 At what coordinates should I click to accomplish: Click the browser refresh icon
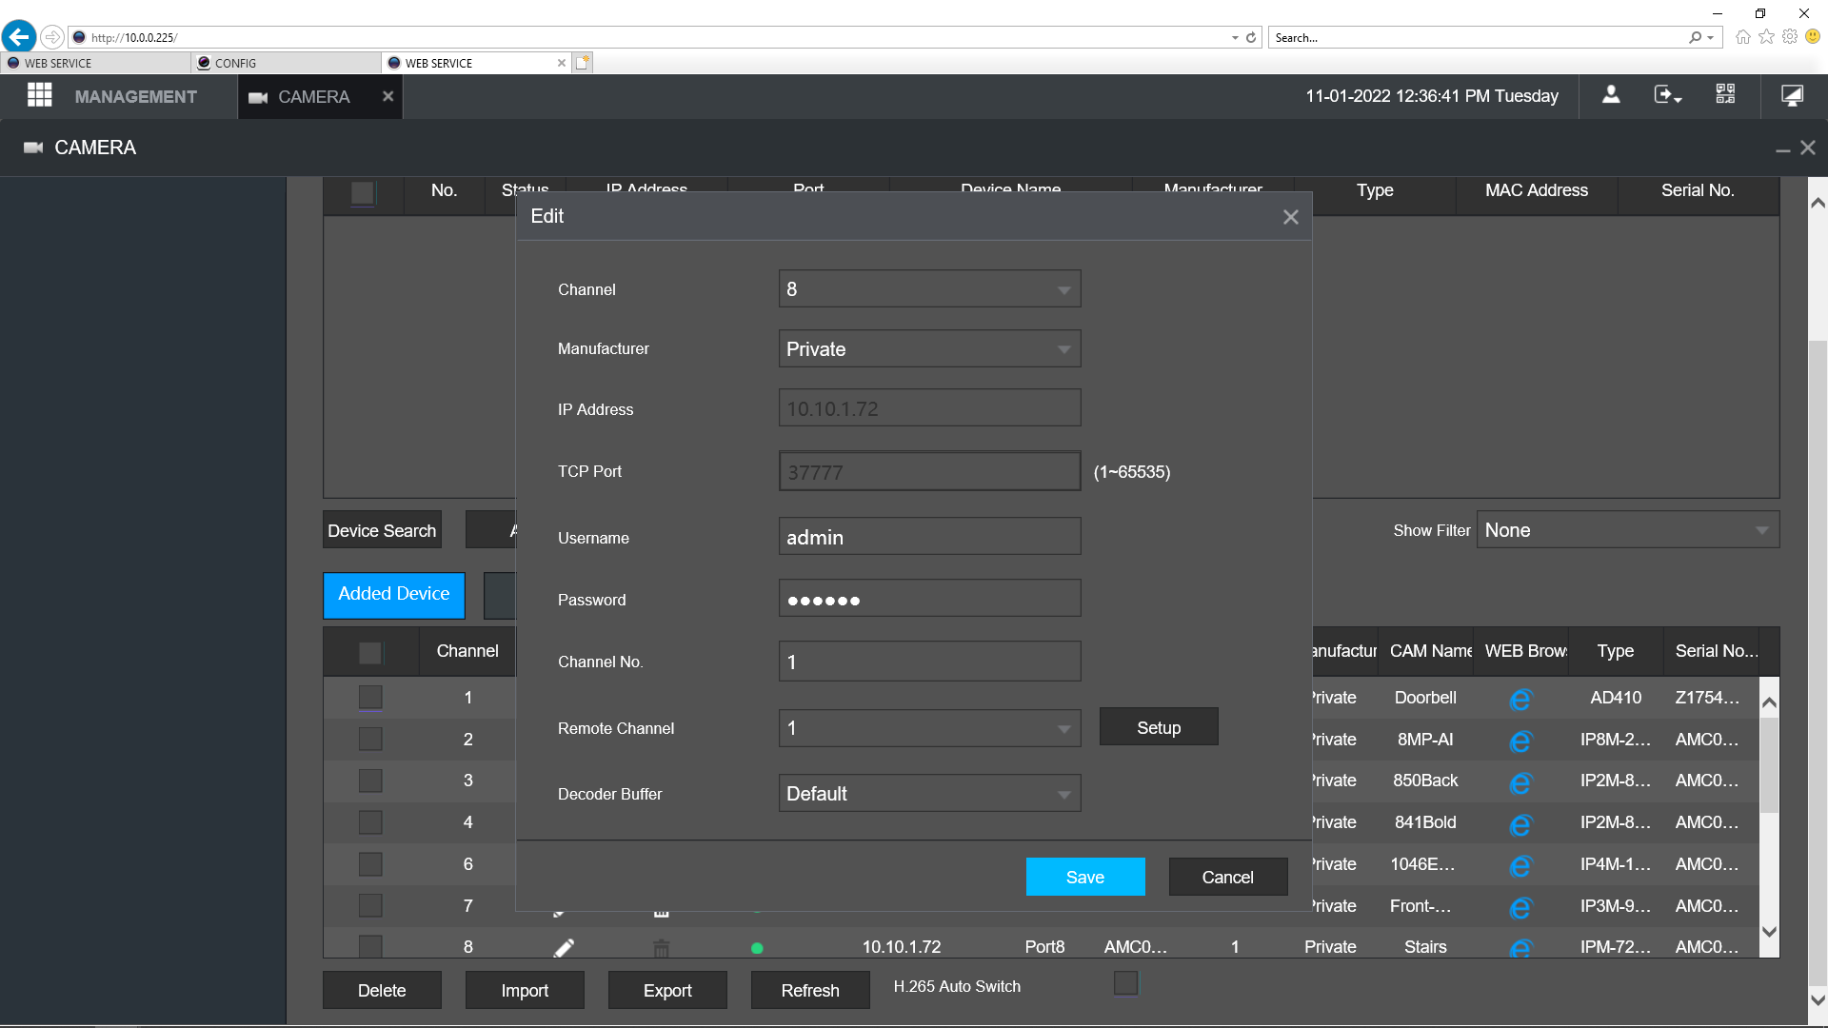pyautogui.click(x=1251, y=38)
